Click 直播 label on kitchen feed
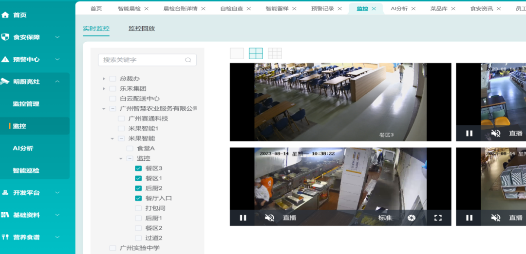526x254 pixels. point(289,218)
